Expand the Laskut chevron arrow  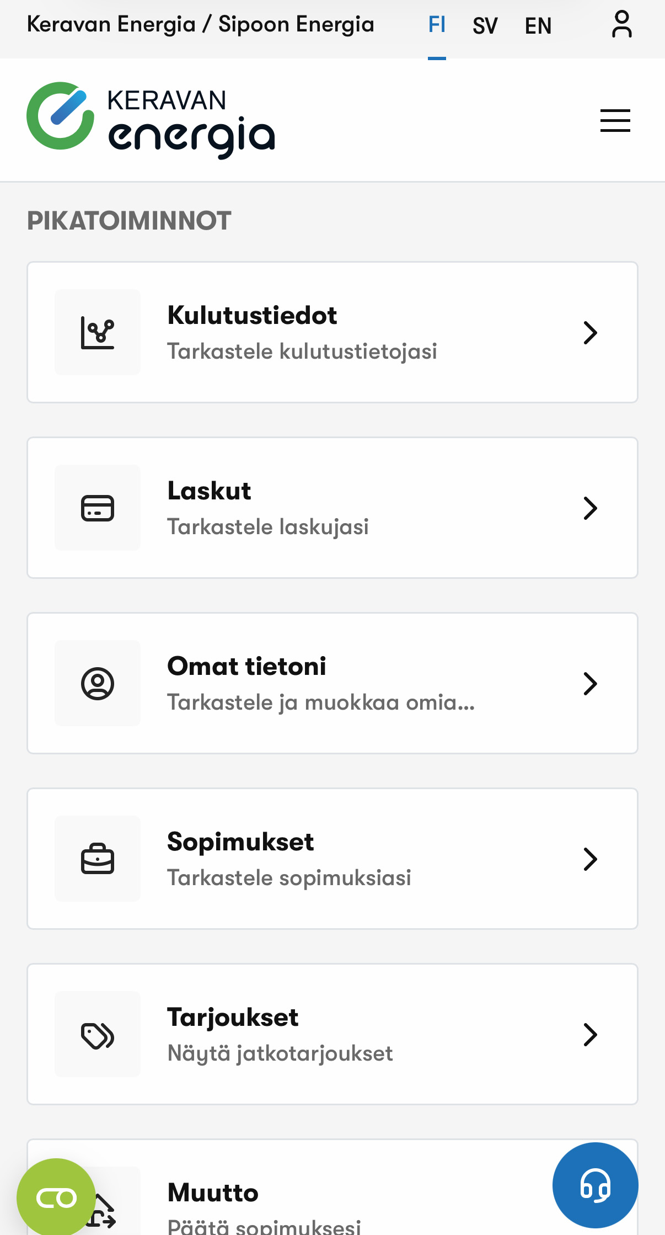click(x=590, y=508)
